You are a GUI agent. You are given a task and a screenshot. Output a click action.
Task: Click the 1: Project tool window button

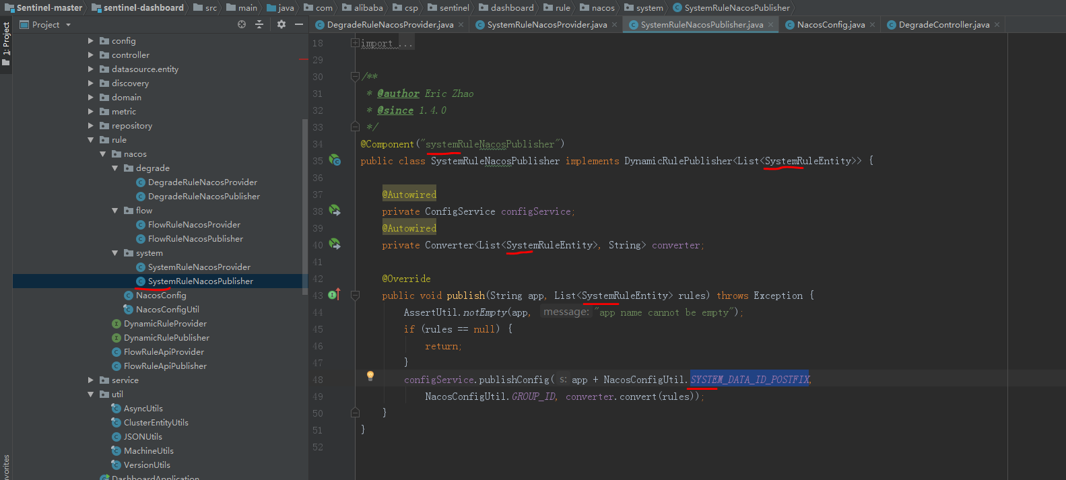[x=6, y=44]
